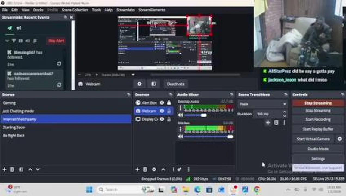
Task: Move selected scene up
Action: (x=30, y=169)
